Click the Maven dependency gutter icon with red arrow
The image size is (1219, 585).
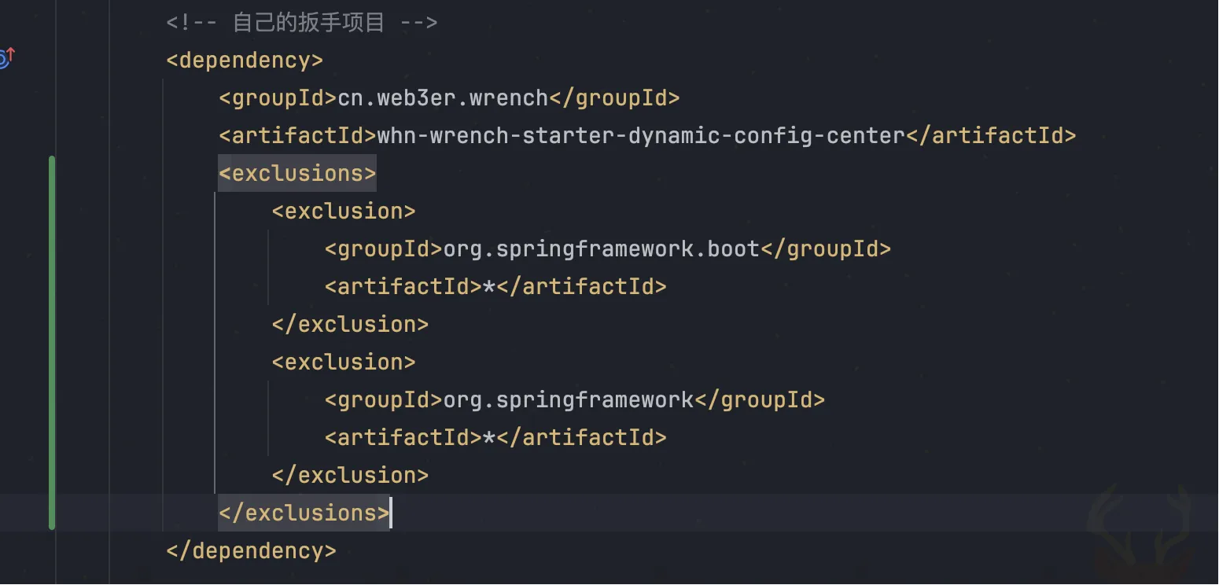6,57
